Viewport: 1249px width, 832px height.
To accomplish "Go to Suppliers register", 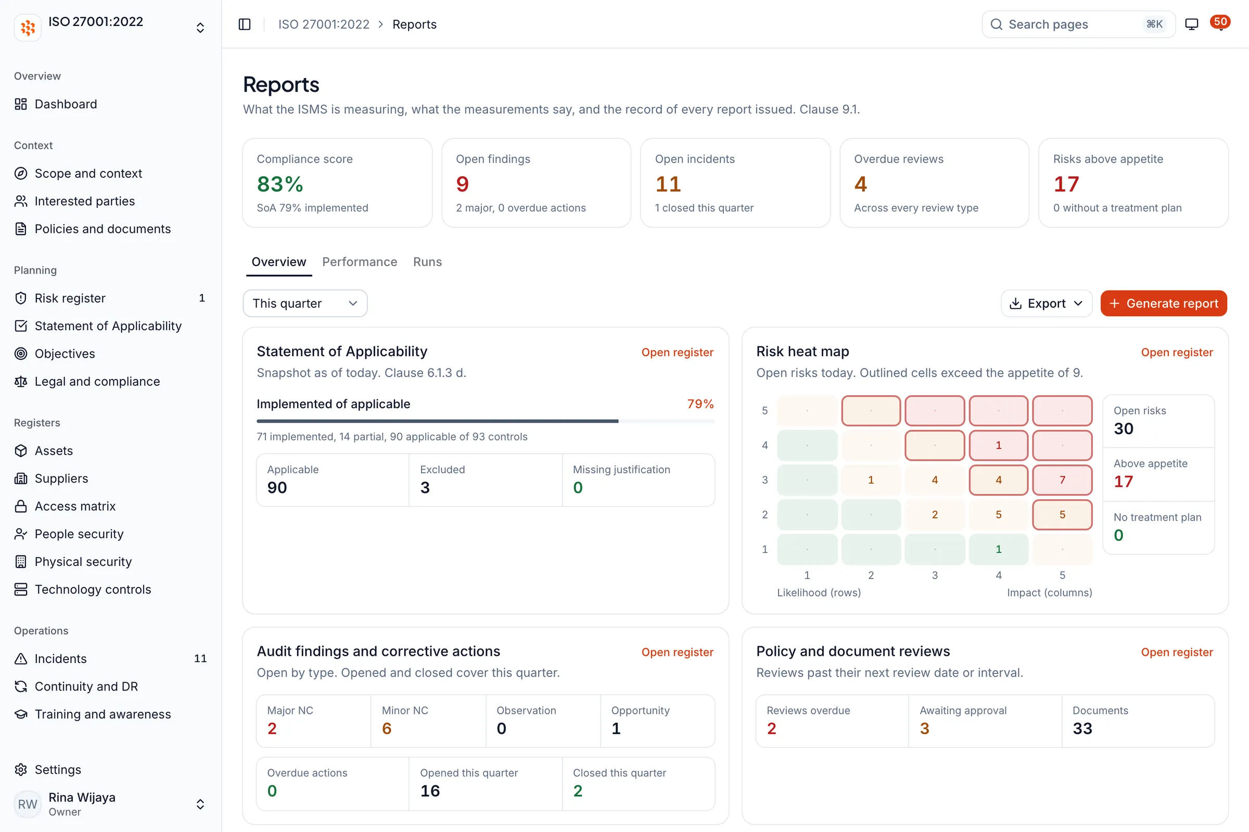I will pos(110,478).
